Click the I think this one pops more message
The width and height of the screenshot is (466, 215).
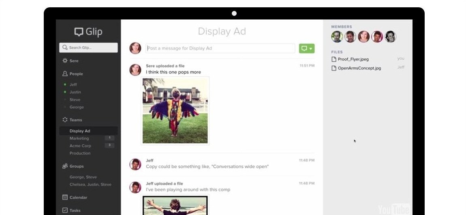[x=173, y=72]
